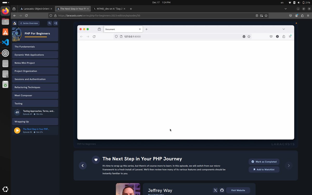Go to previous episode arrow

click(x=83, y=165)
